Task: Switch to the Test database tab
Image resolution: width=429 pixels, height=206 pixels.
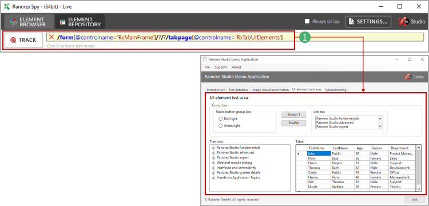Action: point(239,90)
